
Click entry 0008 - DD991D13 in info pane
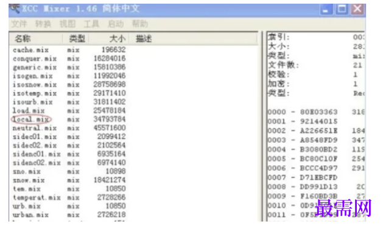click(303, 187)
